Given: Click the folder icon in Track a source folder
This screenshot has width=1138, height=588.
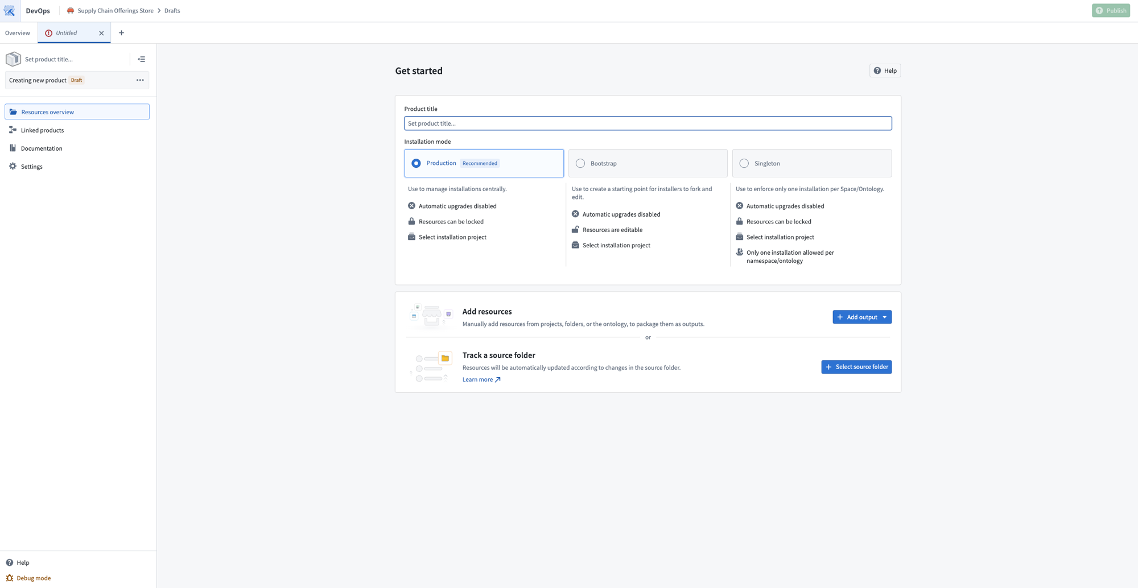Looking at the screenshot, I should (445, 358).
